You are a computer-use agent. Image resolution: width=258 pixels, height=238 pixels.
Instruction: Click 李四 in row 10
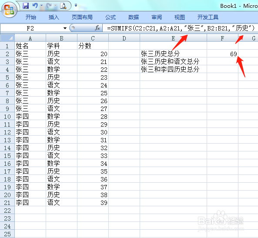coord(30,116)
